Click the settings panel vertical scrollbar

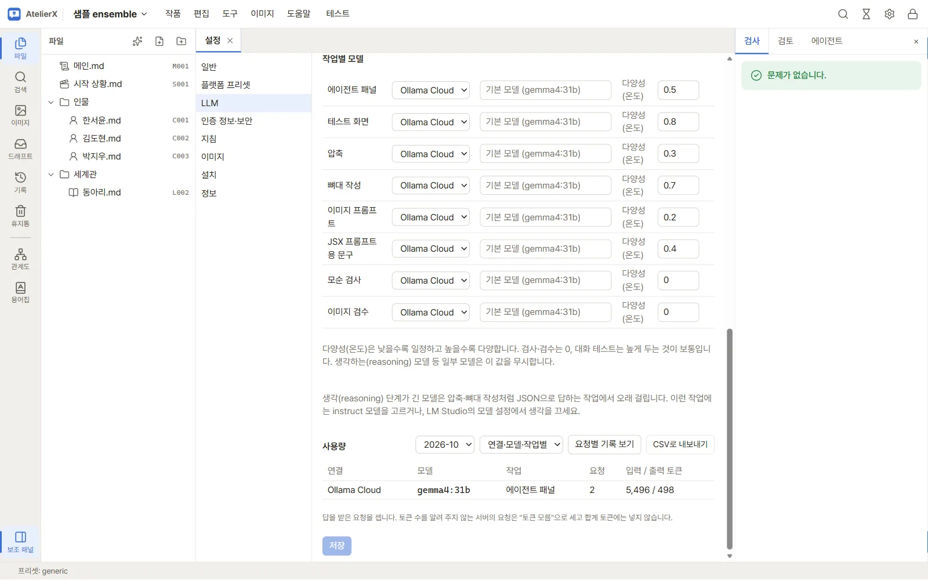tap(730, 439)
